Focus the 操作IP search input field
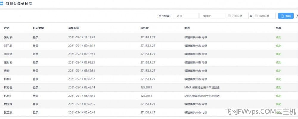Viewport: 298px width, 119px height. click(x=212, y=16)
